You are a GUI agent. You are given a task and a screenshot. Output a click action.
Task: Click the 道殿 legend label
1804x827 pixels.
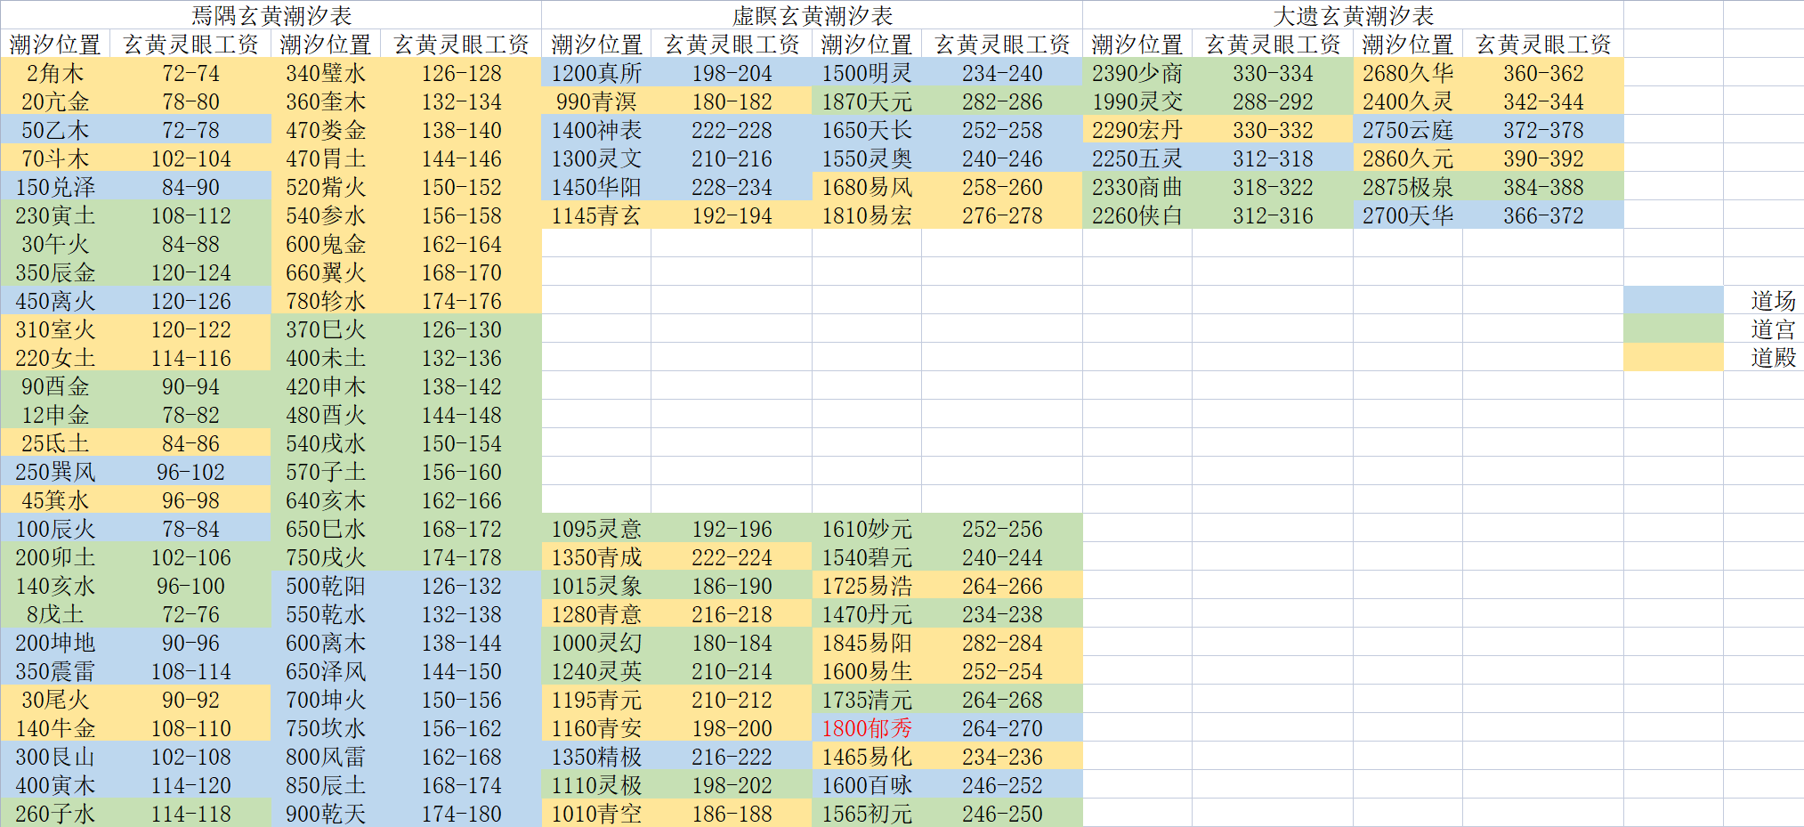click(1773, 357)
